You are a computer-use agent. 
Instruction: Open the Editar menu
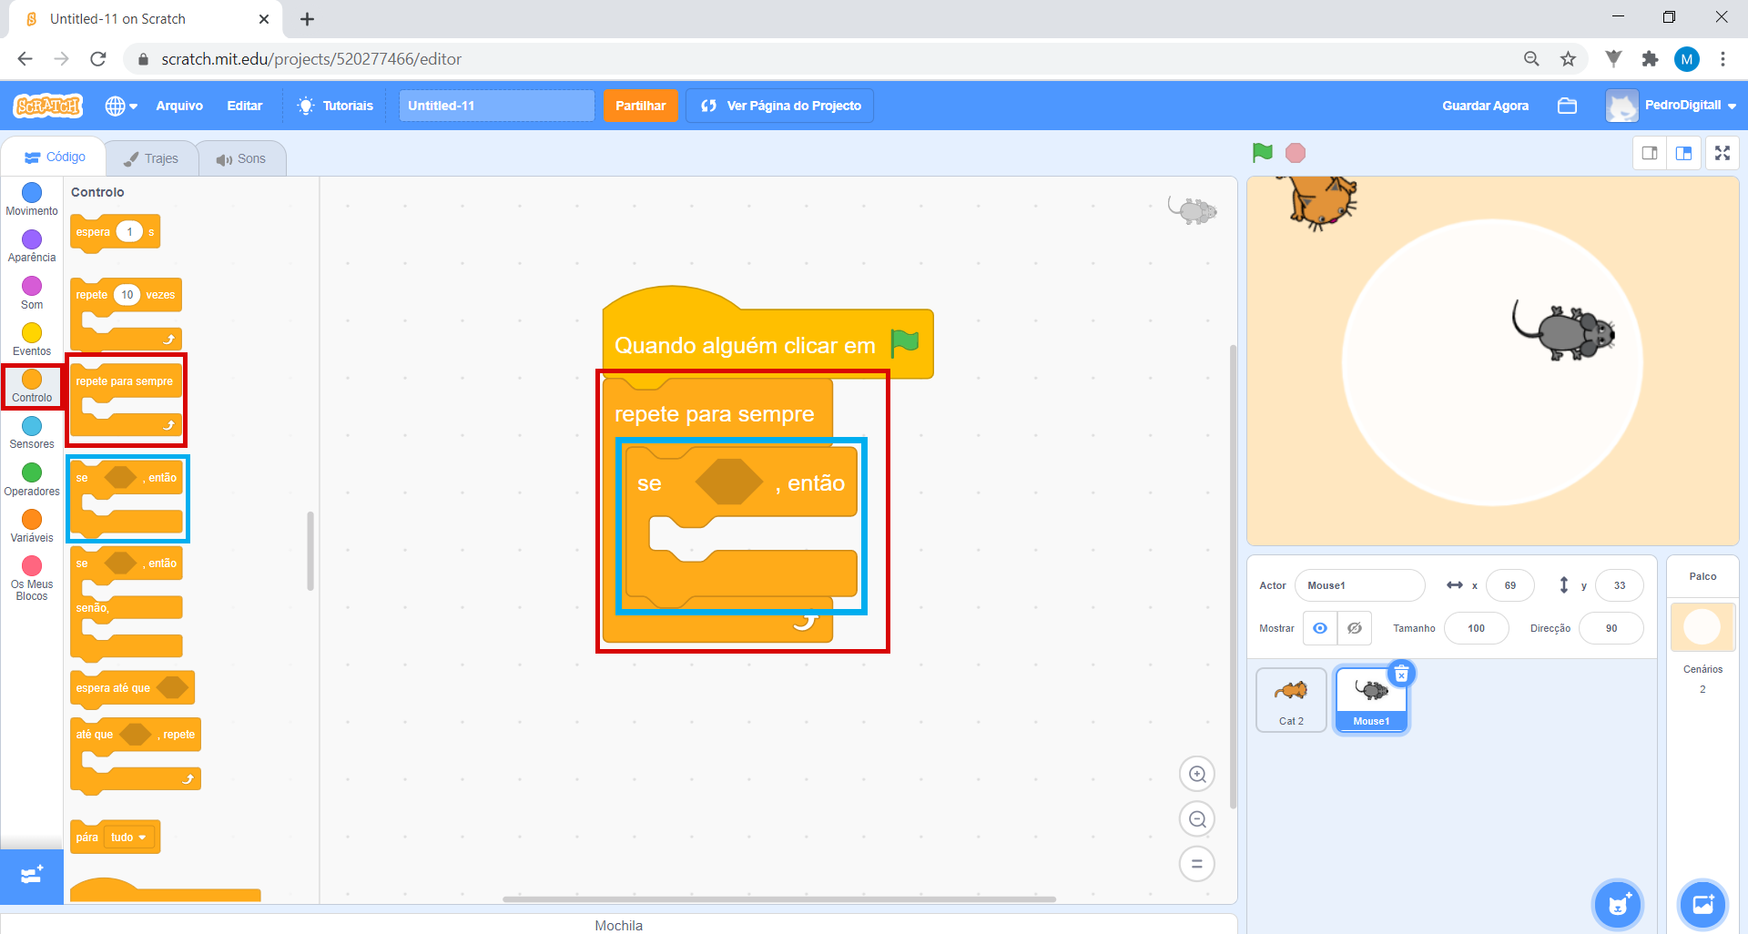245,106
